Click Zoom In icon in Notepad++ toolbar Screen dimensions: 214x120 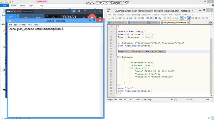[x=165, y=18]
